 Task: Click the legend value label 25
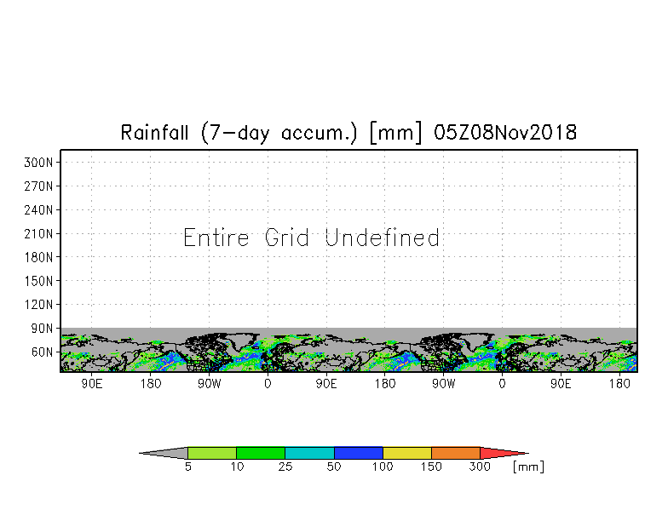tap(285, 467)
